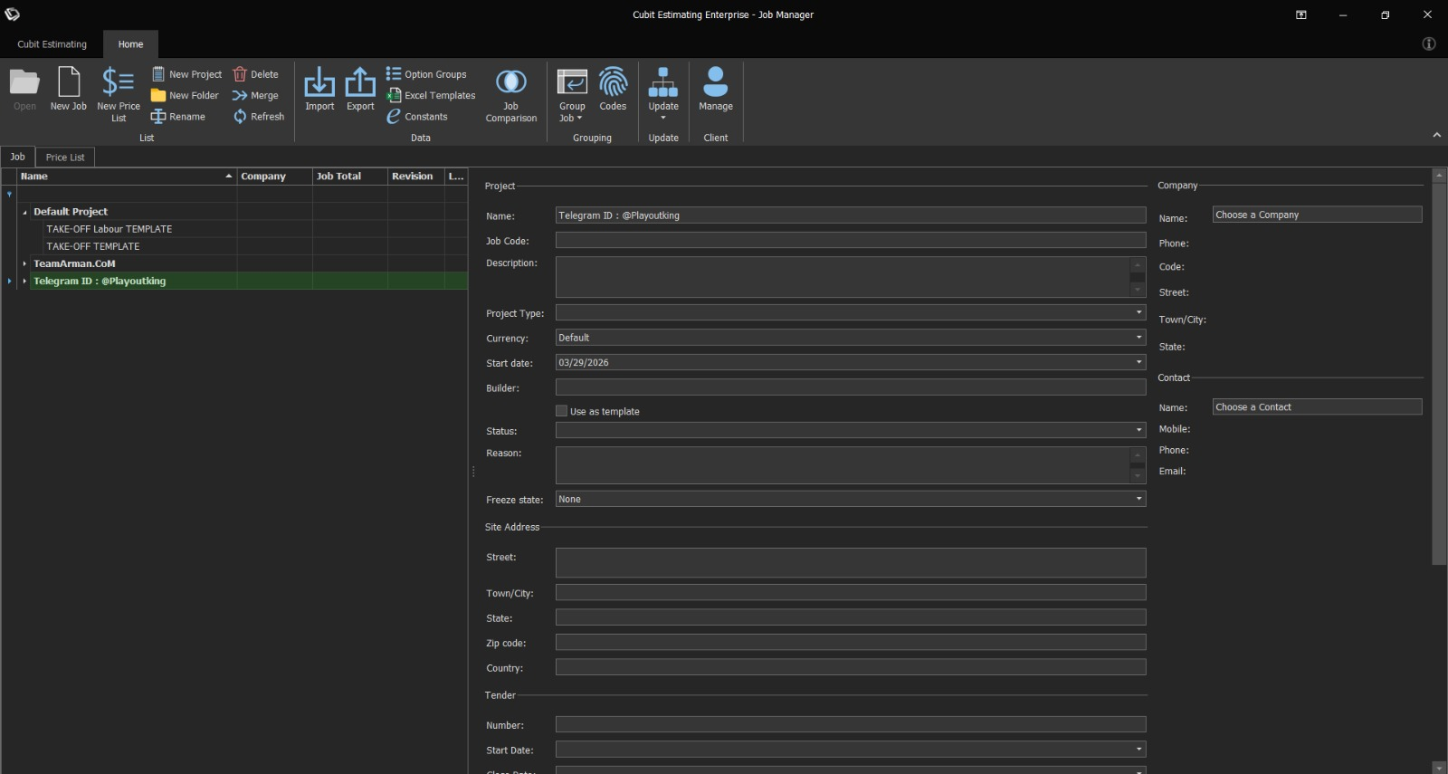Viewport: 1448px width, 774px height.
Task: Open the Cubit Estimating ribbon tab
Action: click(52, 44)
